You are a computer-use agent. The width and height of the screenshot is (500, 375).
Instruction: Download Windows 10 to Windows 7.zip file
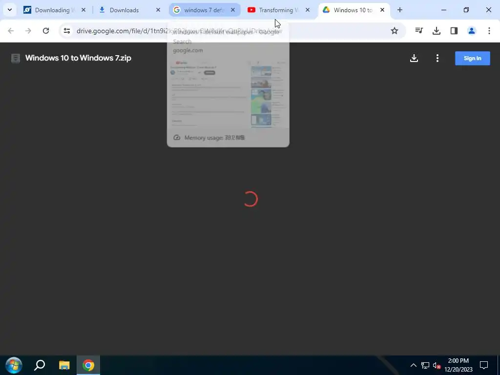point(414,58)
